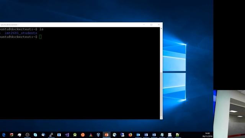Open Word from the taskbar

[x=154, y=135]
